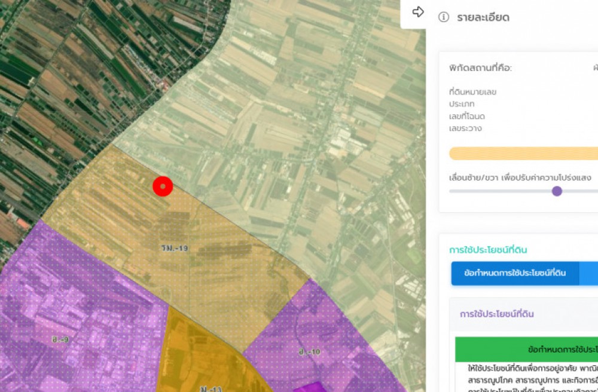Select the อ.-10 zone label on the map
598x392 pixels.
[309, 352]
